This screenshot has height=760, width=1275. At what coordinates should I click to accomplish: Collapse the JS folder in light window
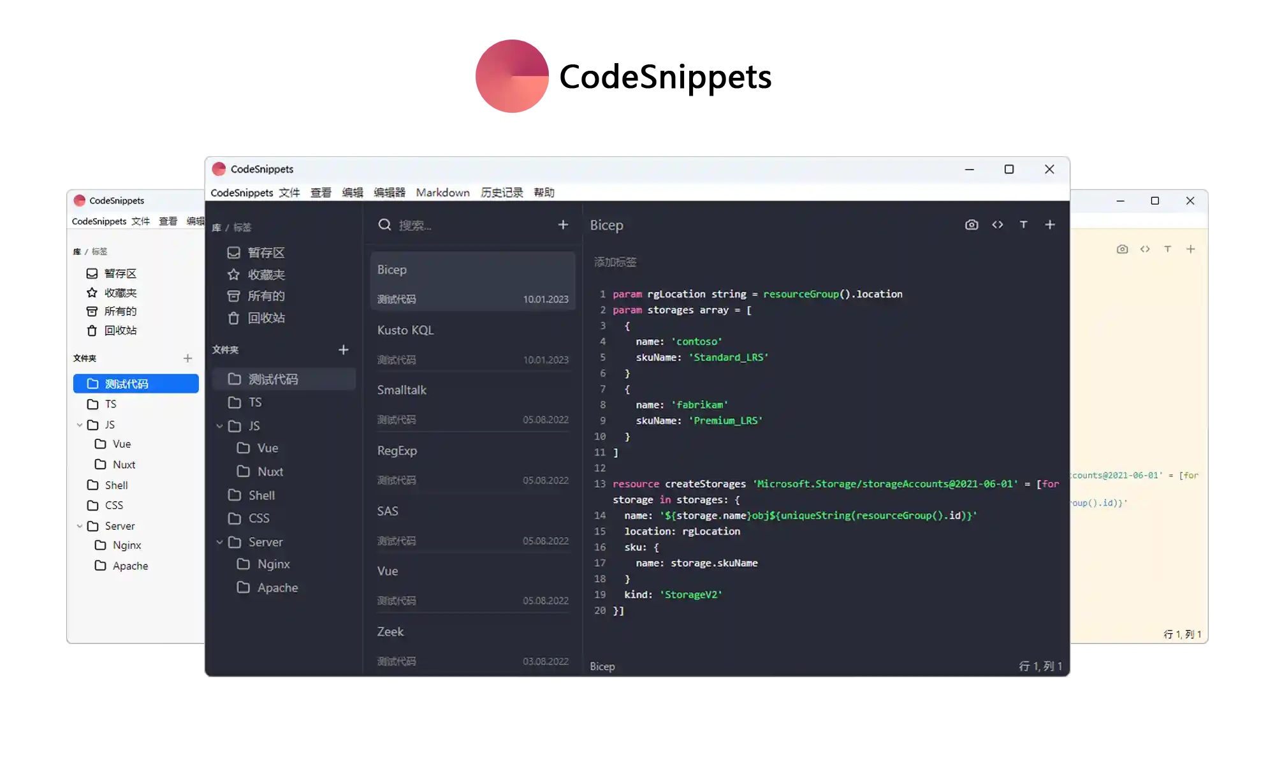[x=80, y=425]
